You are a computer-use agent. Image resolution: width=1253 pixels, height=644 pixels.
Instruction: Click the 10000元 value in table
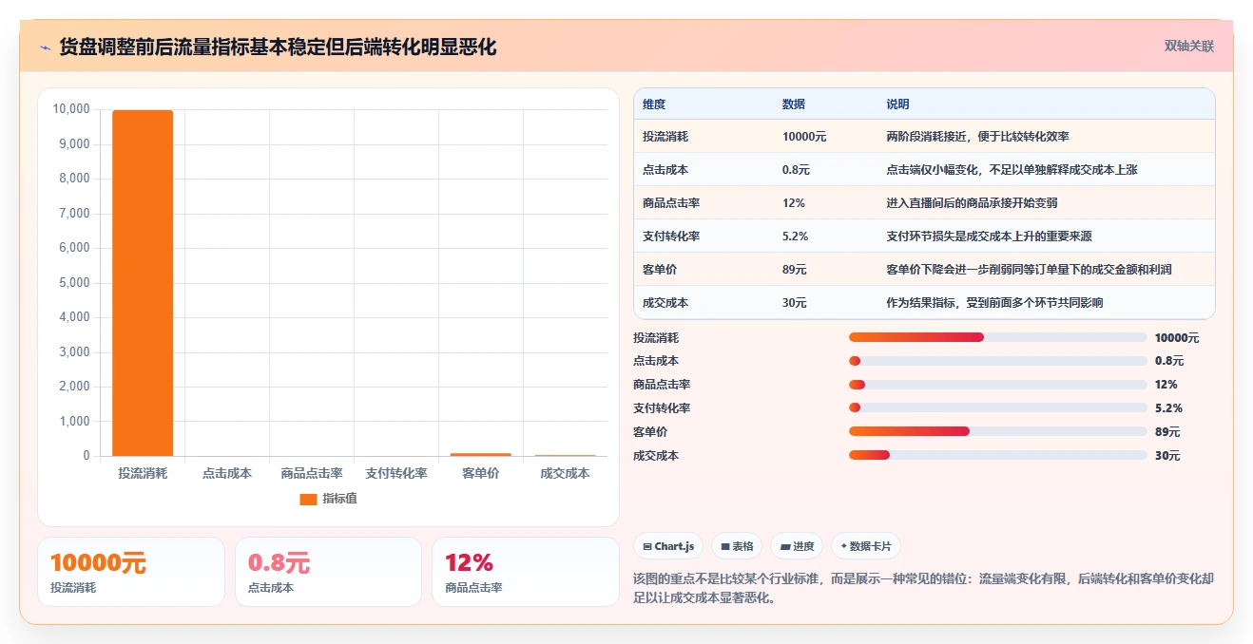click(804, 137)
